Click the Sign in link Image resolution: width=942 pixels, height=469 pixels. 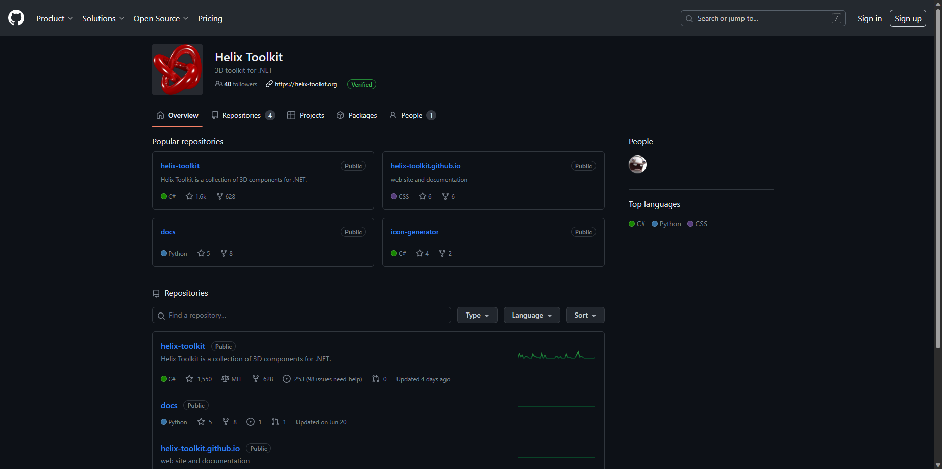[x=870, y=18]
